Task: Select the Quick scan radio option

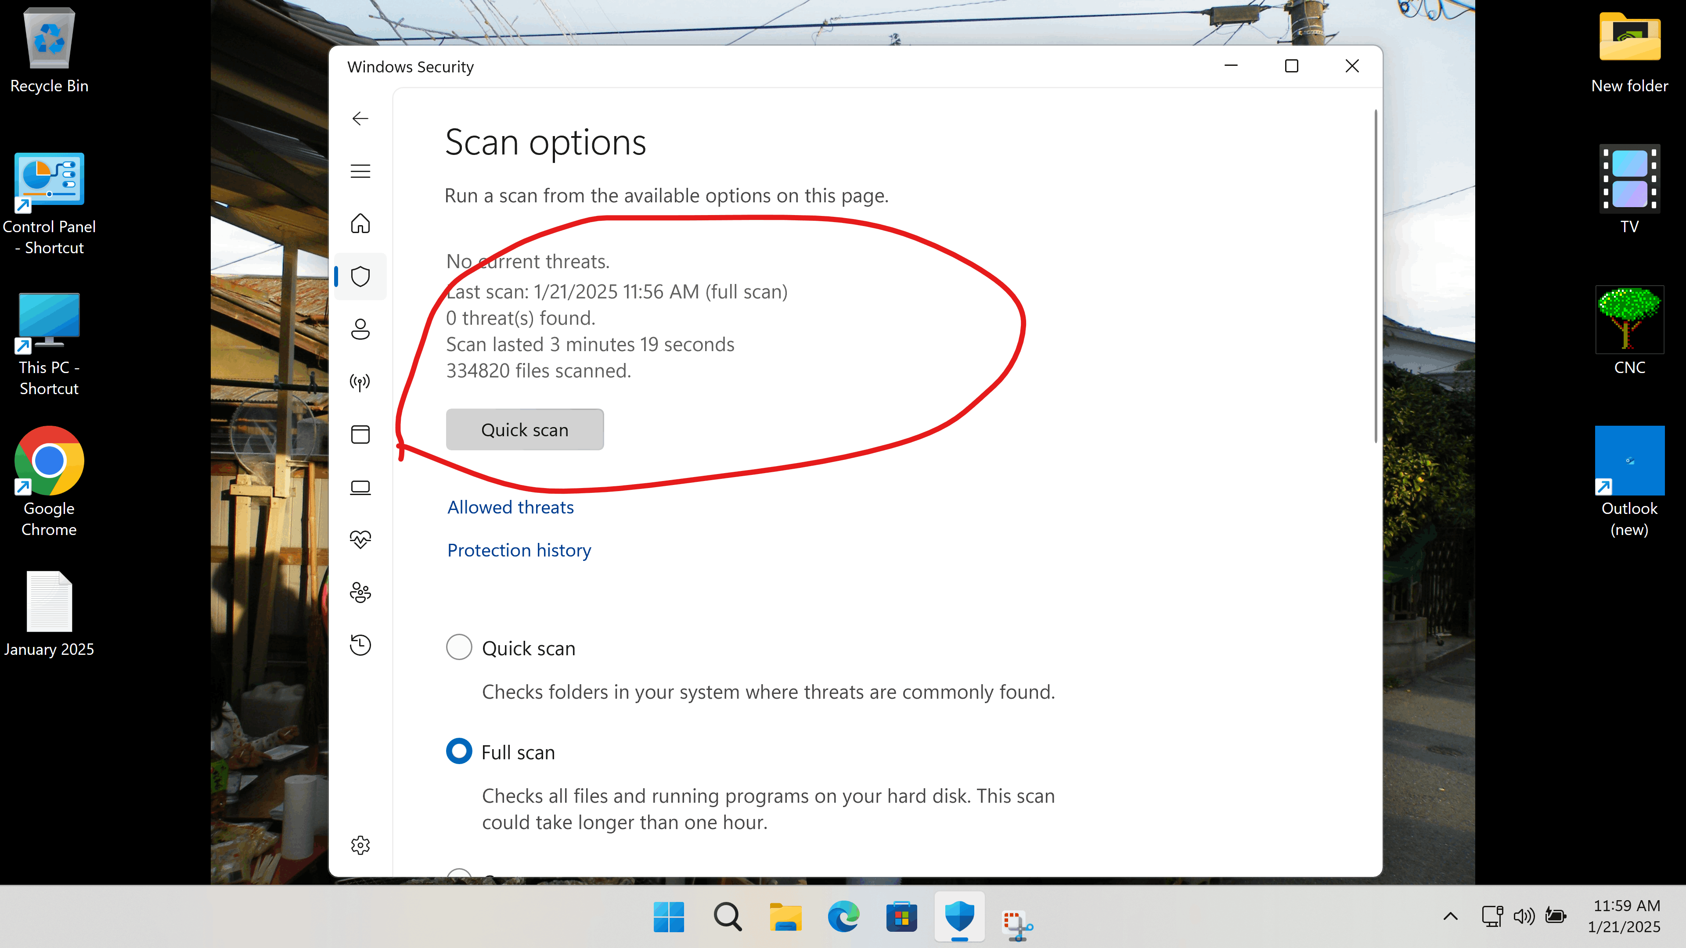Action: [x=459, y=648]
